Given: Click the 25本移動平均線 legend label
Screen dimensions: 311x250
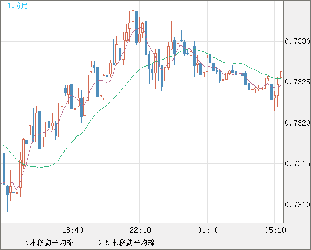Looking at the screenshot, I should pos(127,242).
